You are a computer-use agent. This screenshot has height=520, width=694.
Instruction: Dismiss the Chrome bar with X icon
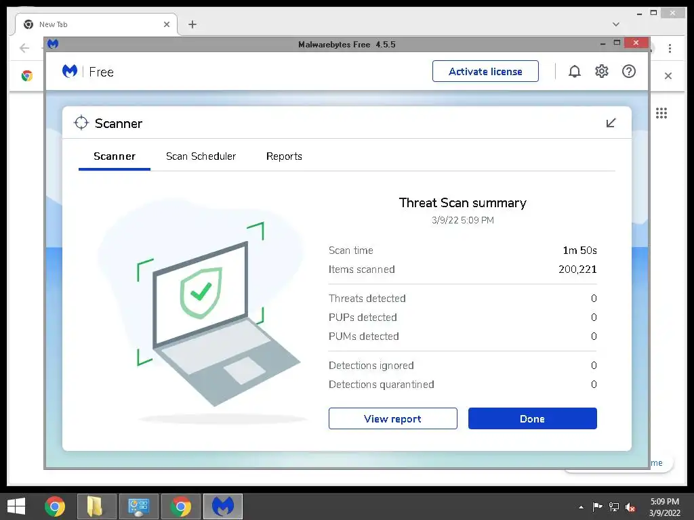(x=668, y=76)
